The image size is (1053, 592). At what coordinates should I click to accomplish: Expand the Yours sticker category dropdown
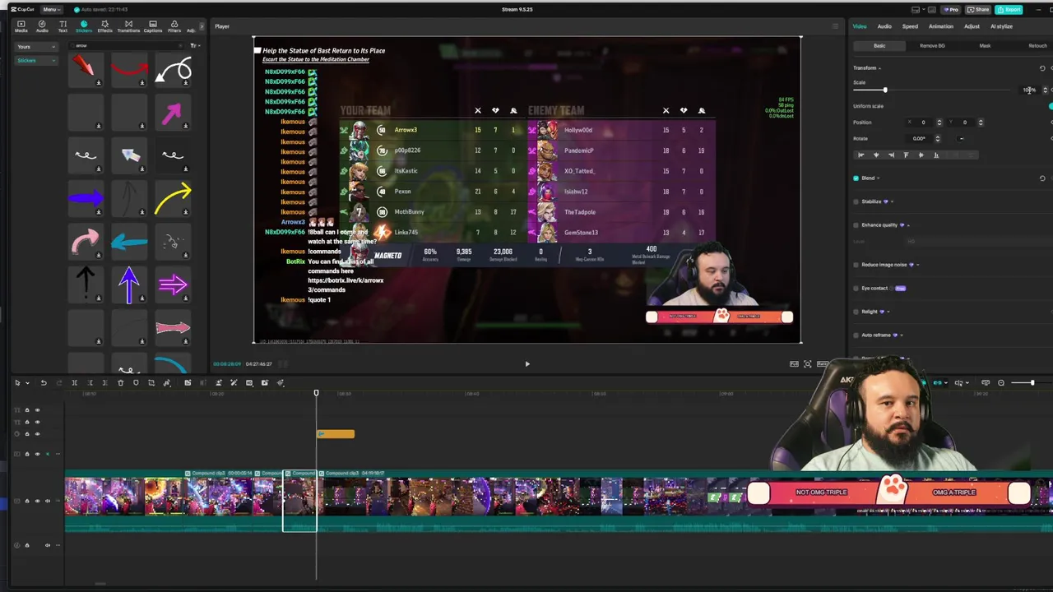[x=36, y=47]
